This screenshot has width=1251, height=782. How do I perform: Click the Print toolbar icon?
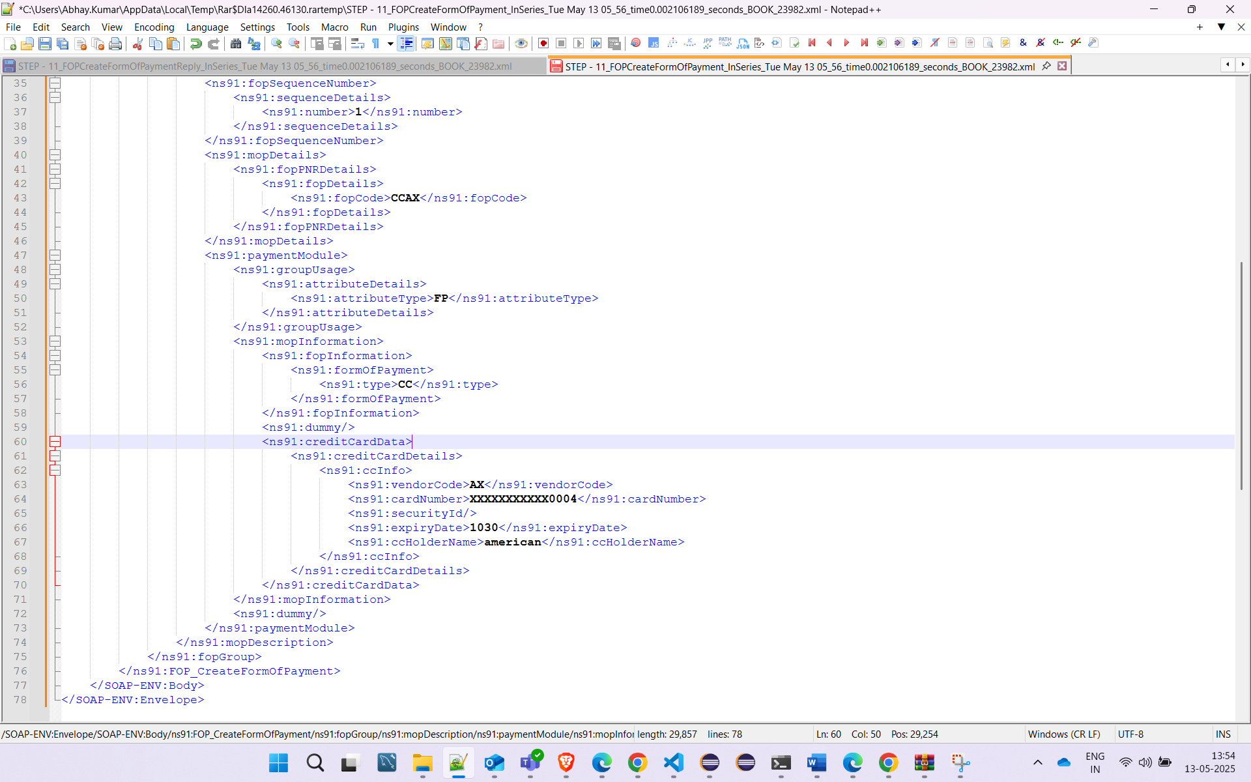tap(115, 44)
